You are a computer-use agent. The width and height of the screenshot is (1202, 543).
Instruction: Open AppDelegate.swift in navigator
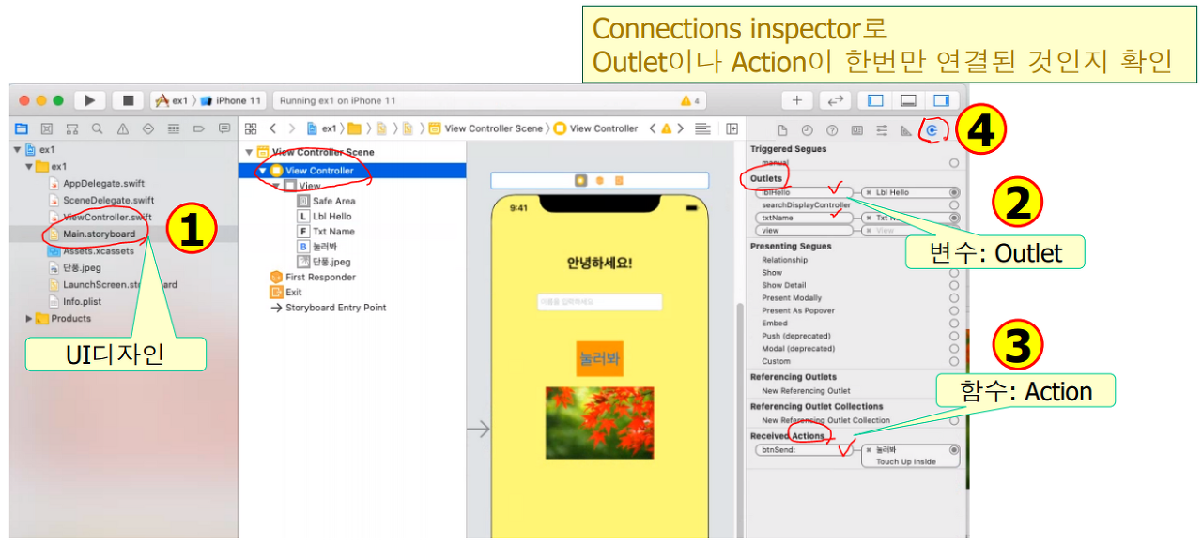[103, 183]
